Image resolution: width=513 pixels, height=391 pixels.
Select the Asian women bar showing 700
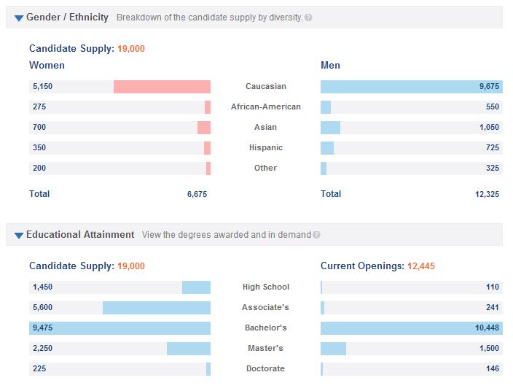(204, 127)
